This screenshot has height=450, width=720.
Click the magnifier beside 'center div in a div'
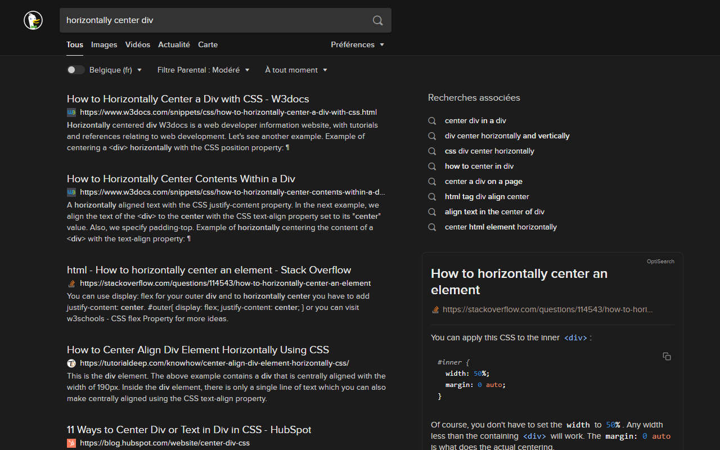(432, 120)
